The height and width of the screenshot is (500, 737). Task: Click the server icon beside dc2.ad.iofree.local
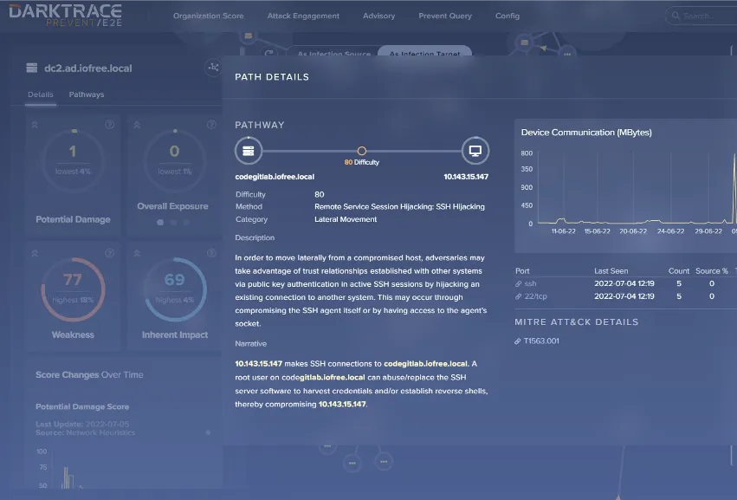click(31, 68)
